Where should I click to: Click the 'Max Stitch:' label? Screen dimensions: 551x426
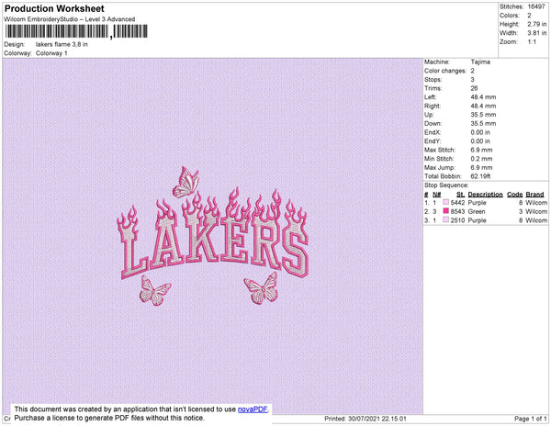(440, 150)
